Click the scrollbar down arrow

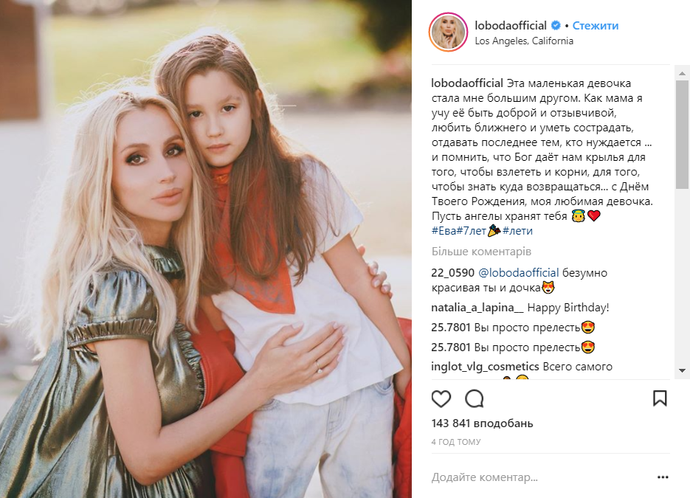click(682, 371)
